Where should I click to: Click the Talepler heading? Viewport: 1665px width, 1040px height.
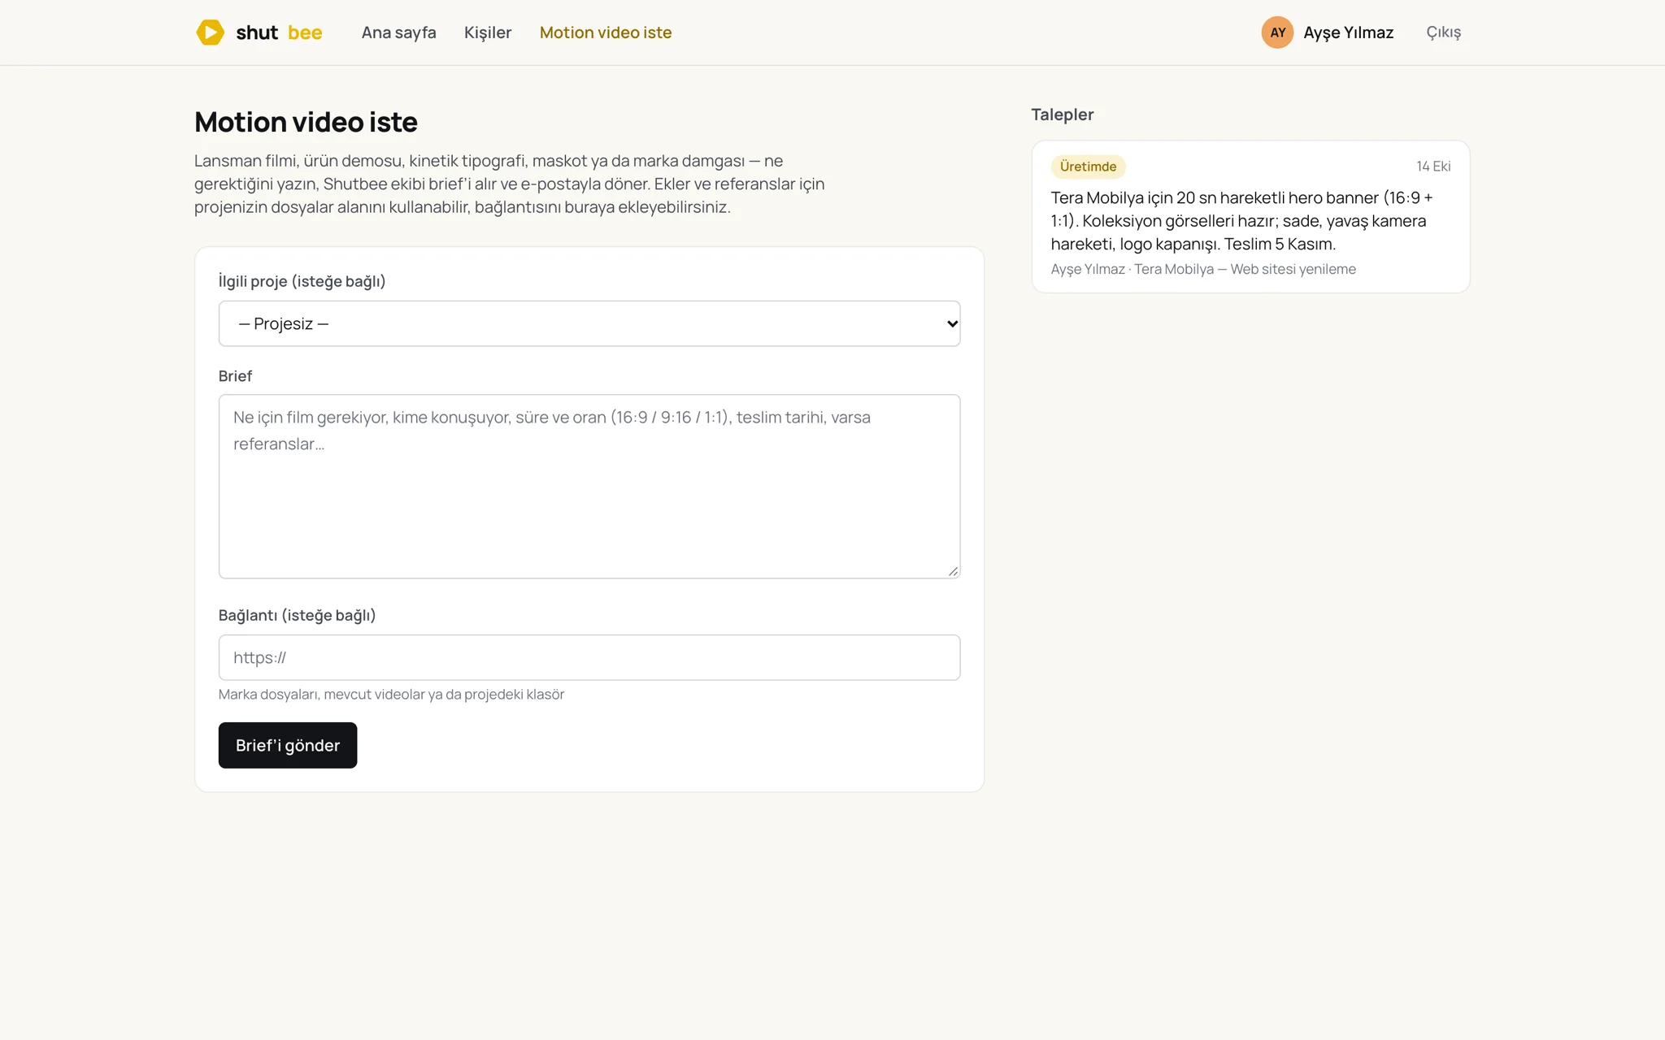(x=1063, y=115)
